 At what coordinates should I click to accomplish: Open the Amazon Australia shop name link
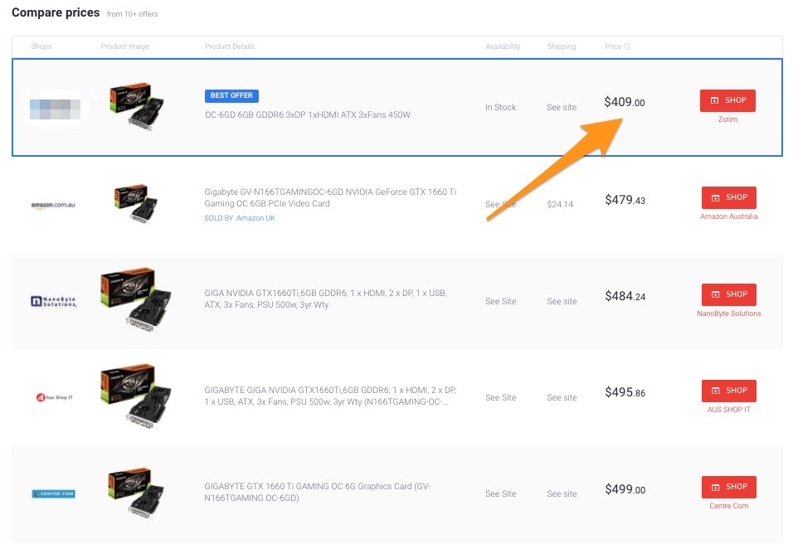coord(728,216)
